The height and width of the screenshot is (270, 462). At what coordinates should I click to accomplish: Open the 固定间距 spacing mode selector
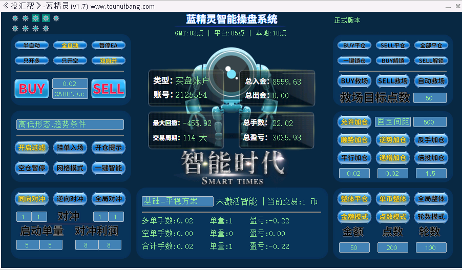click(393, 122)
